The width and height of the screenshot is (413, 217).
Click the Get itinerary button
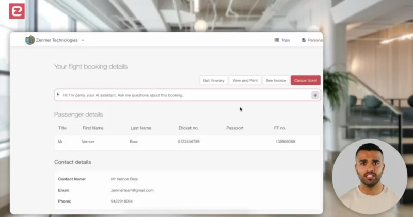click(x=214, y=81)
